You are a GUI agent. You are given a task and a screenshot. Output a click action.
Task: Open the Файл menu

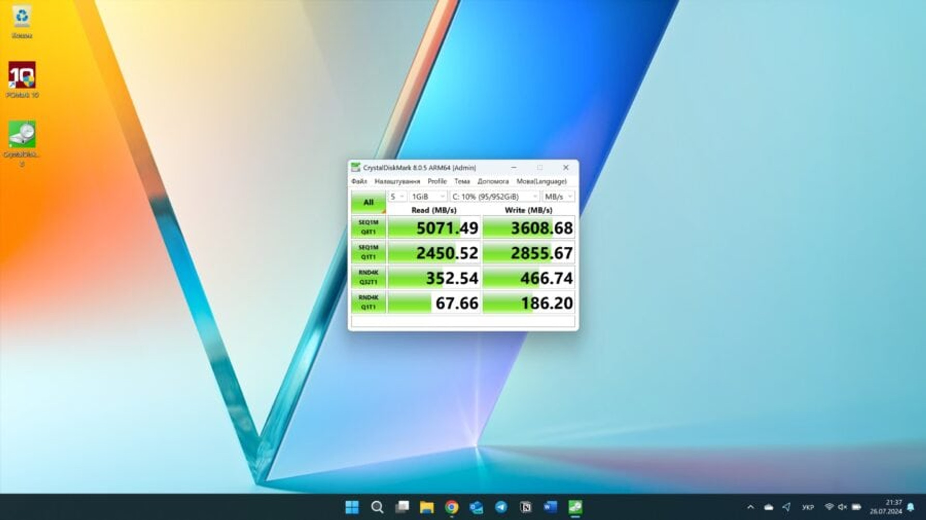pos(359,181)
